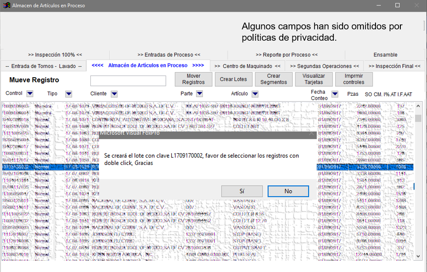Click the Mover Registros button

(193, 79)
